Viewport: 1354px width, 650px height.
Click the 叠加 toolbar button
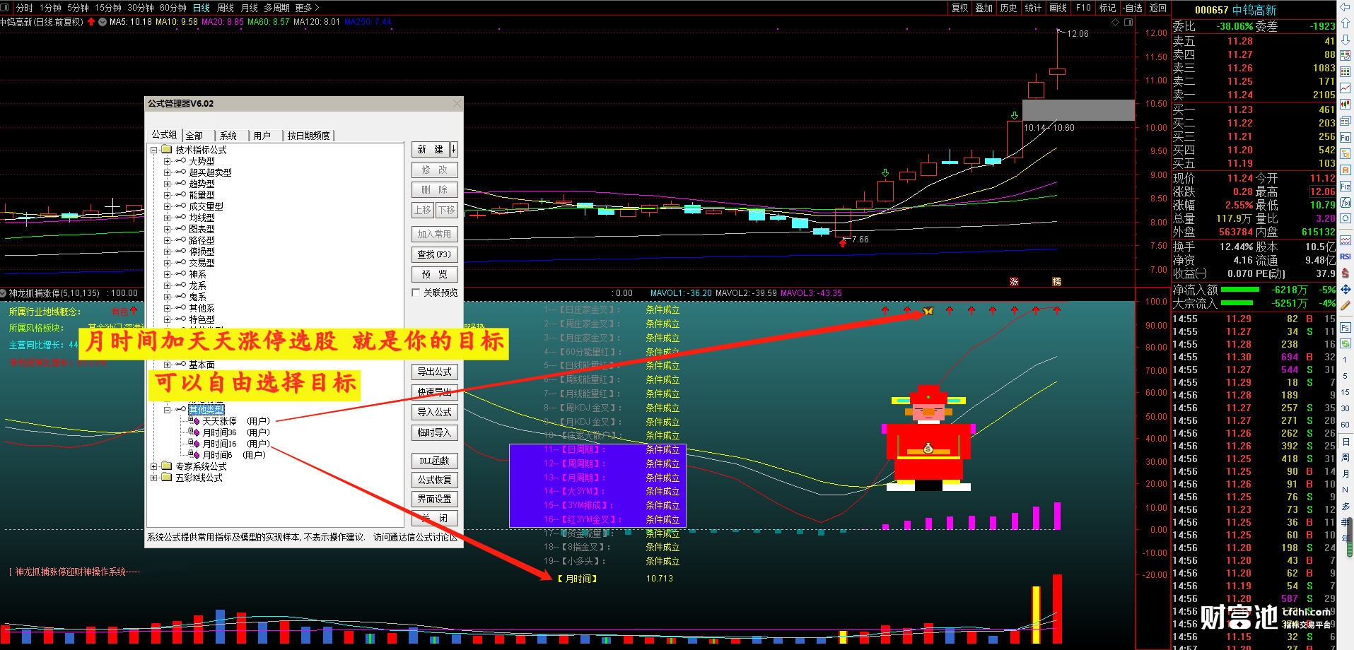click(984, 8)
